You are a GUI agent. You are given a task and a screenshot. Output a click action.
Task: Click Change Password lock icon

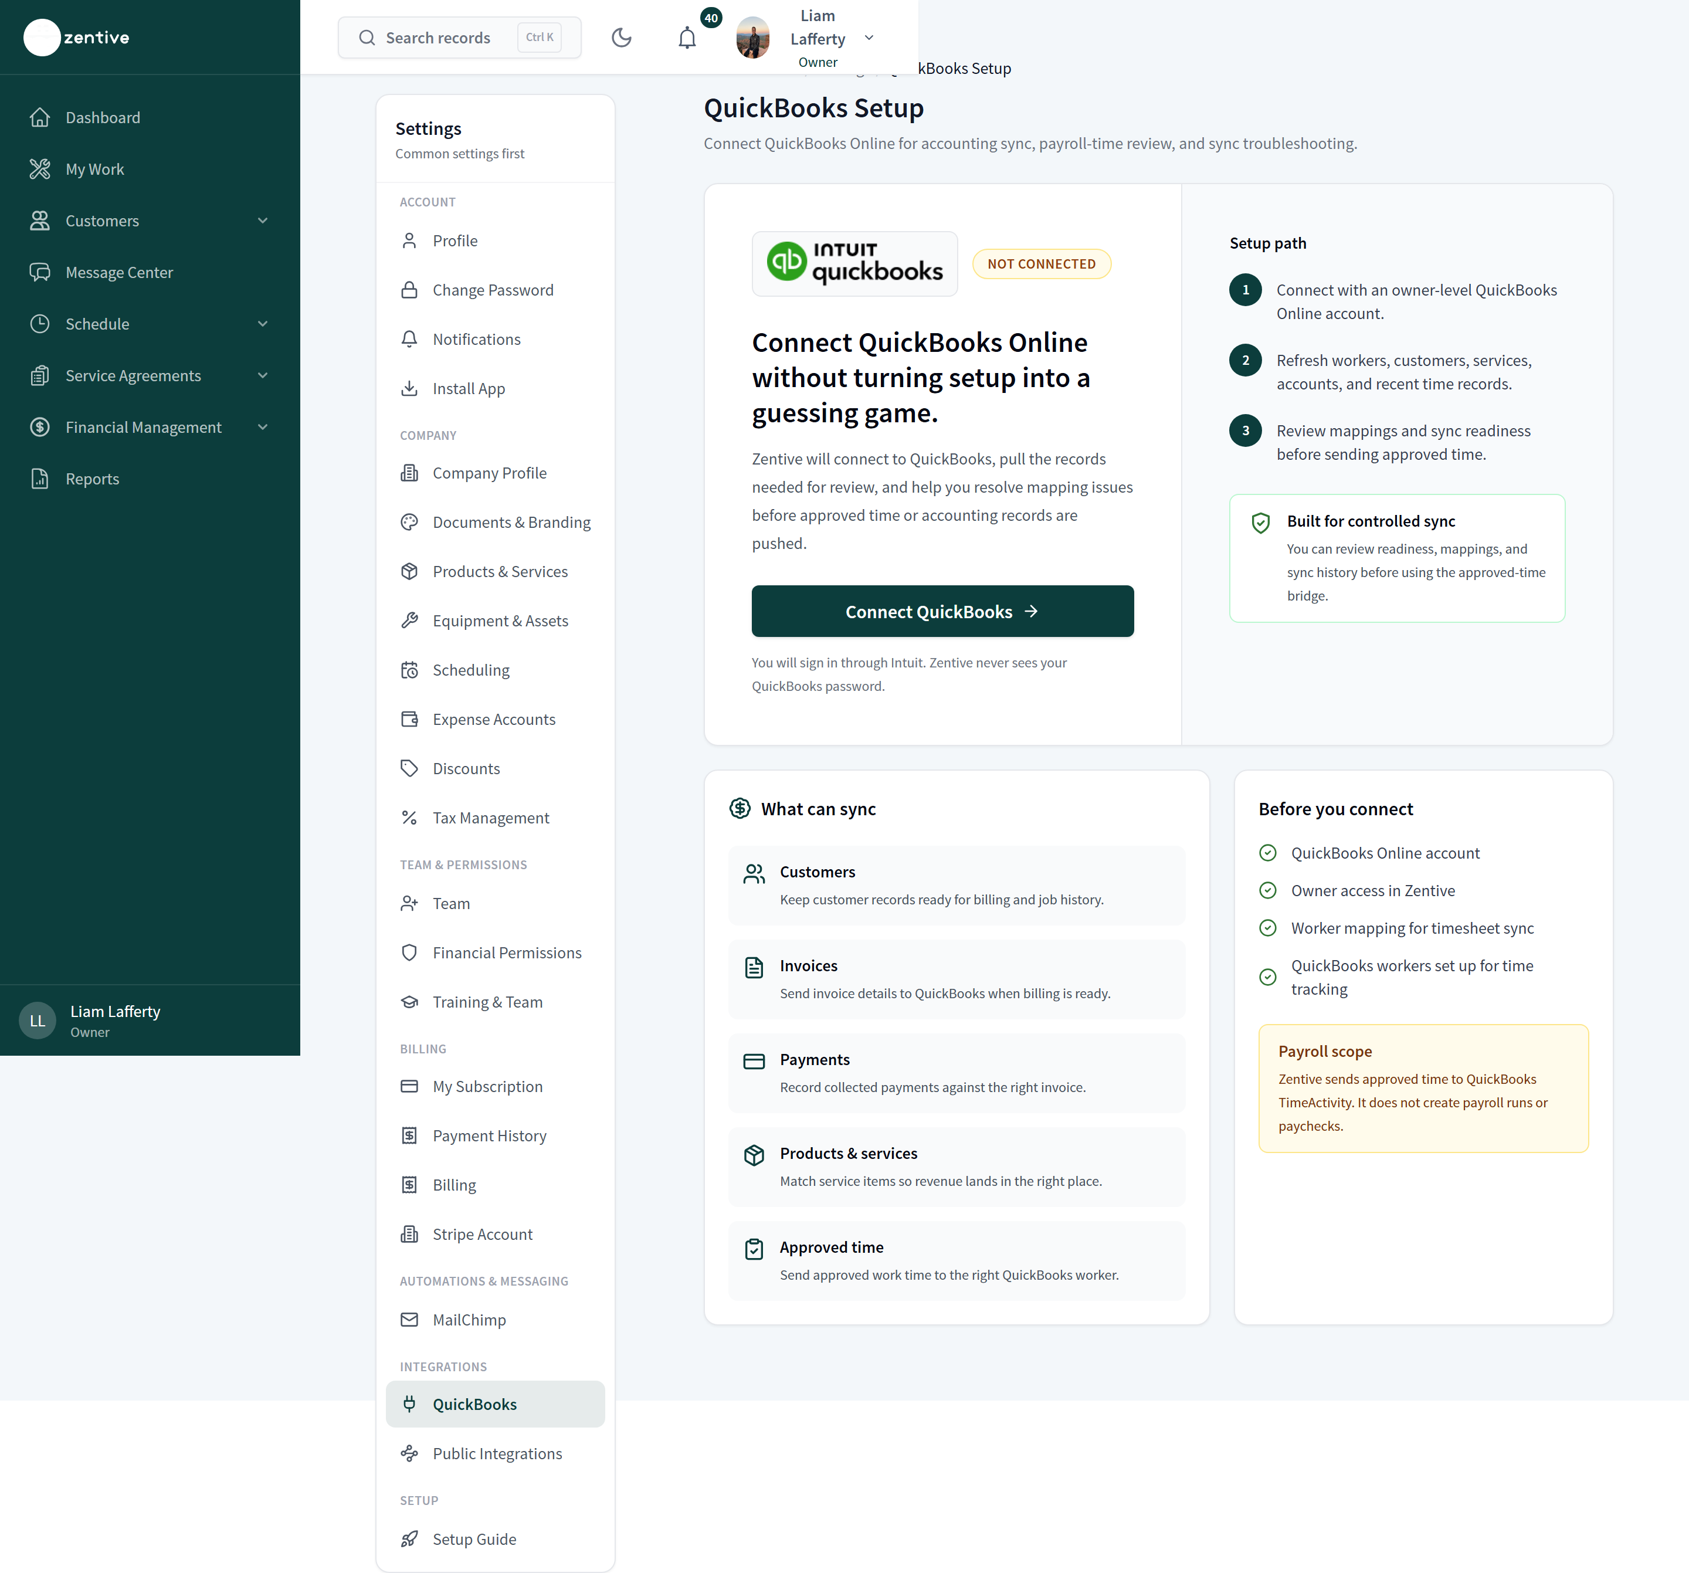(x=409, y=290)
